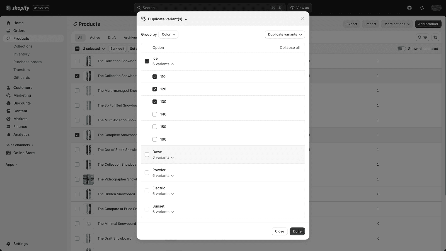Click the notifications bell icon
The height and width of the screenshot is (251, 446).
click(421, 8)
